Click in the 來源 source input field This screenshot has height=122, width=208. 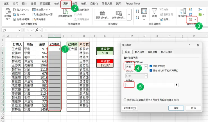click(150, 85)
